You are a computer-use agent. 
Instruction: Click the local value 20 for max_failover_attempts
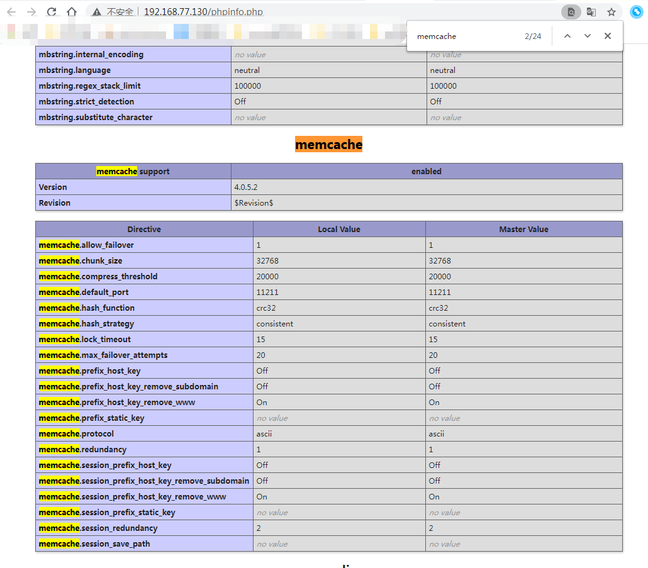click(x=260, y=355)
